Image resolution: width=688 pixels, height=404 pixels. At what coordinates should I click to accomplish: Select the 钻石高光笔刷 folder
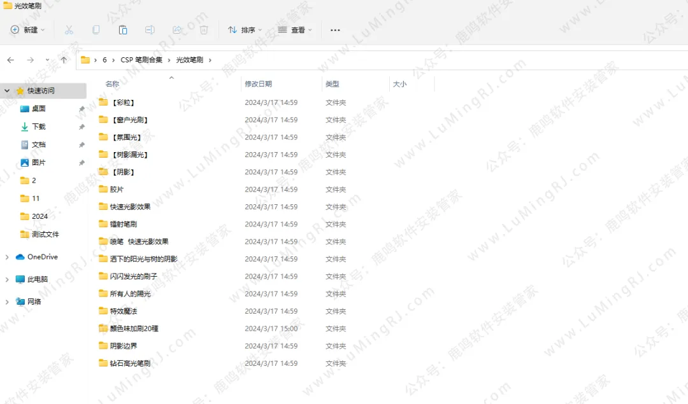(x=130, y=363)
